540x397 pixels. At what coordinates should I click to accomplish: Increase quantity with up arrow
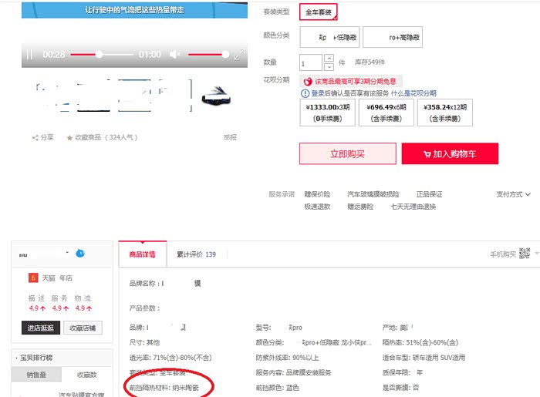coord(329,59)
